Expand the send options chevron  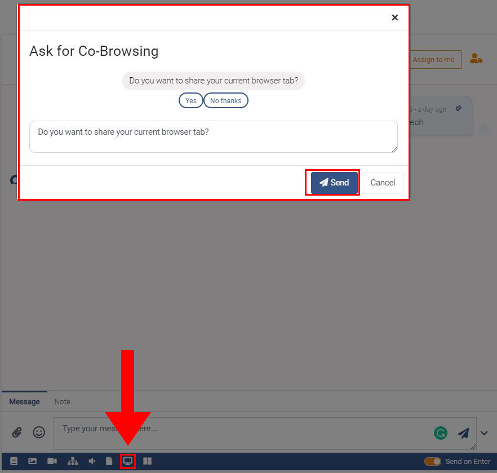[484, 433]
